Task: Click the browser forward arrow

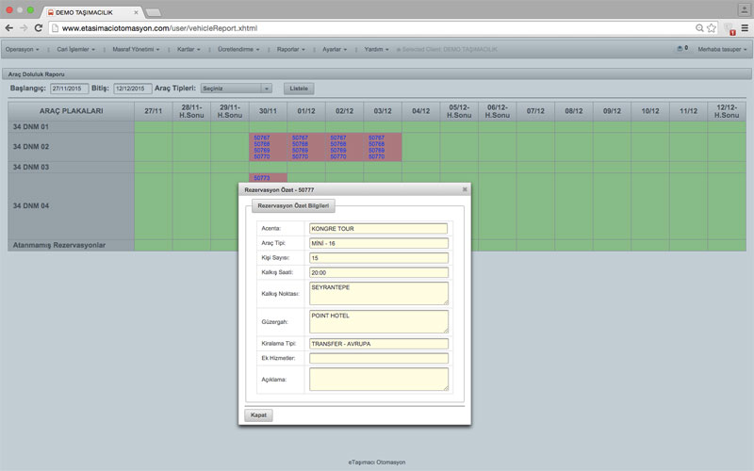Action: pos(24,28)
